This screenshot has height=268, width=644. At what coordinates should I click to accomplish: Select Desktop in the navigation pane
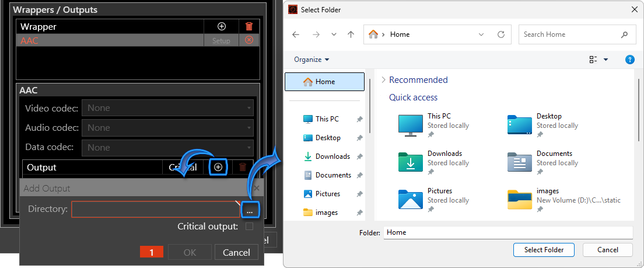pyautogui.click(x=328, y=138)
